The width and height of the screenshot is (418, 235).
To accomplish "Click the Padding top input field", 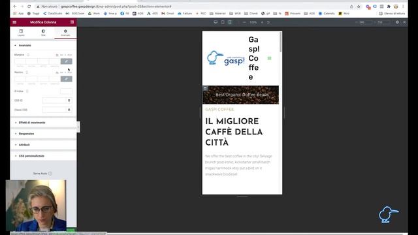I will pyautogui.click(x=20, y=79).
